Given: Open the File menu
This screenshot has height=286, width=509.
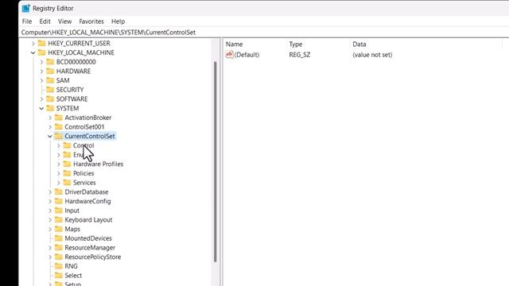Looking at the screenshot, I should click(27, 21).
